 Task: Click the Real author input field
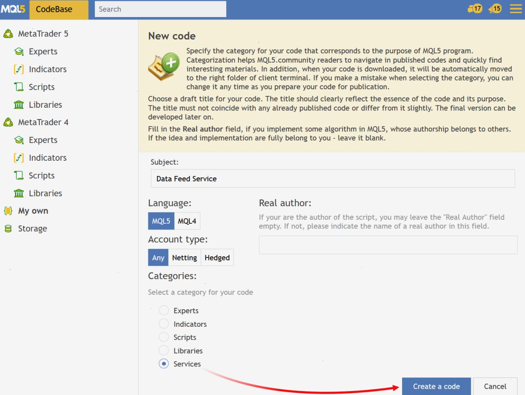click(x=388, y=245)
